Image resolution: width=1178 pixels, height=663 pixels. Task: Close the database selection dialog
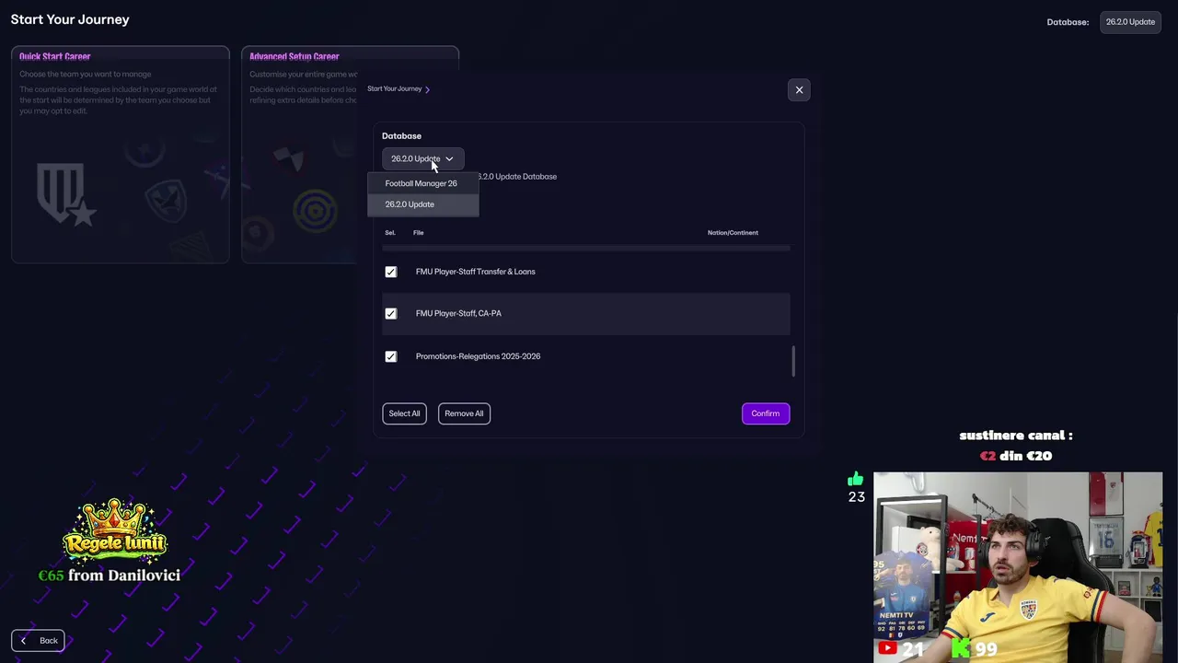[799, 89]
